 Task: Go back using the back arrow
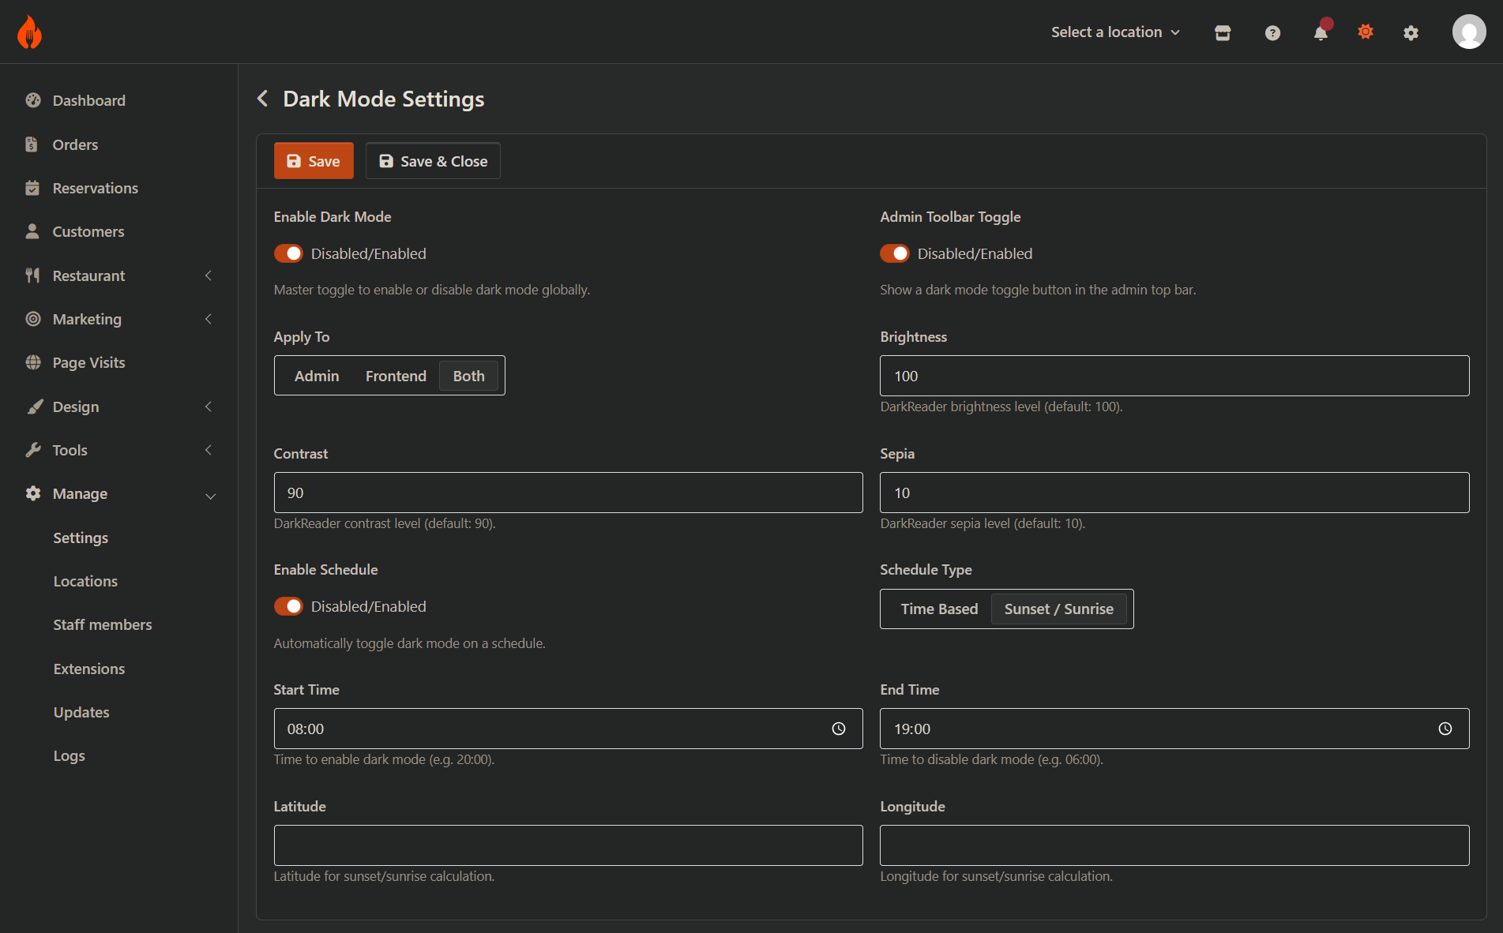pyautogui.click(x=262, y=98)
